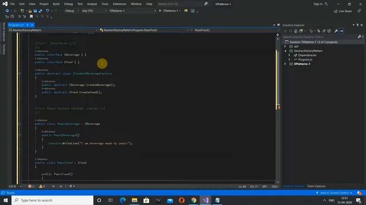This screenshot has height=205, width=366.
Task: Click the Solution Explorer Home icon
Action: [x=296, y=31]
